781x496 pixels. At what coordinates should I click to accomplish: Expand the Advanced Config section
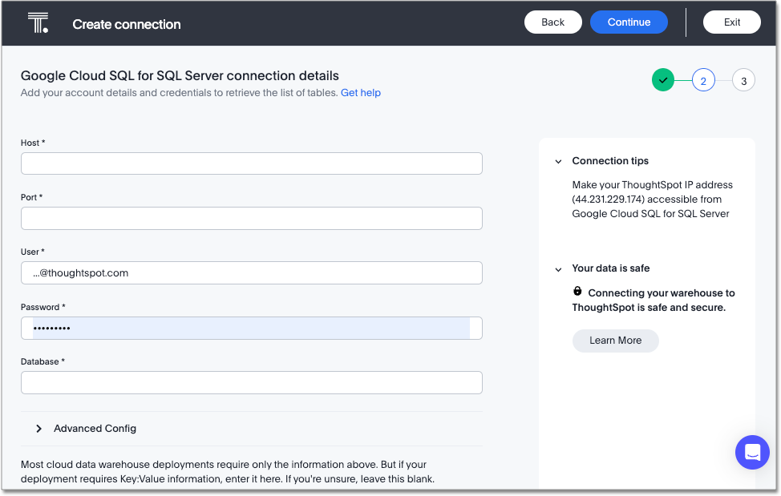(39, 429)
